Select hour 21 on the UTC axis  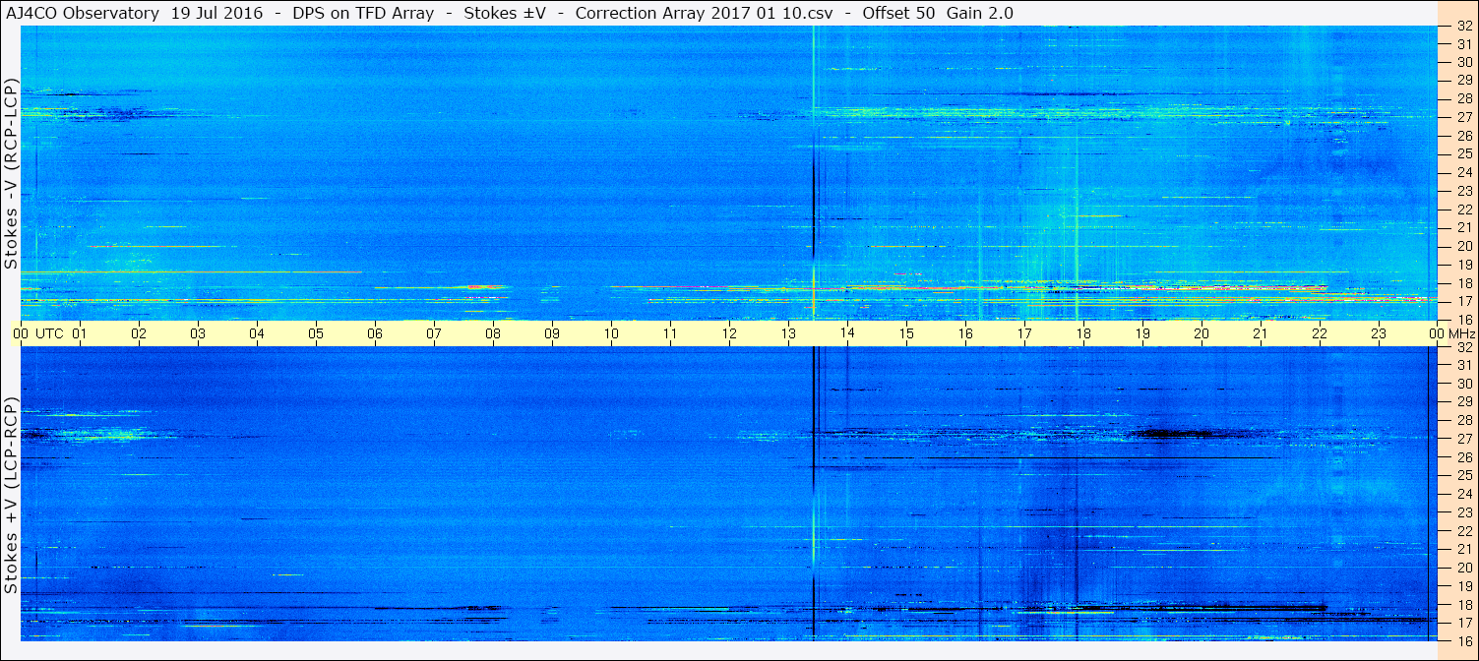coord(1261,333)
